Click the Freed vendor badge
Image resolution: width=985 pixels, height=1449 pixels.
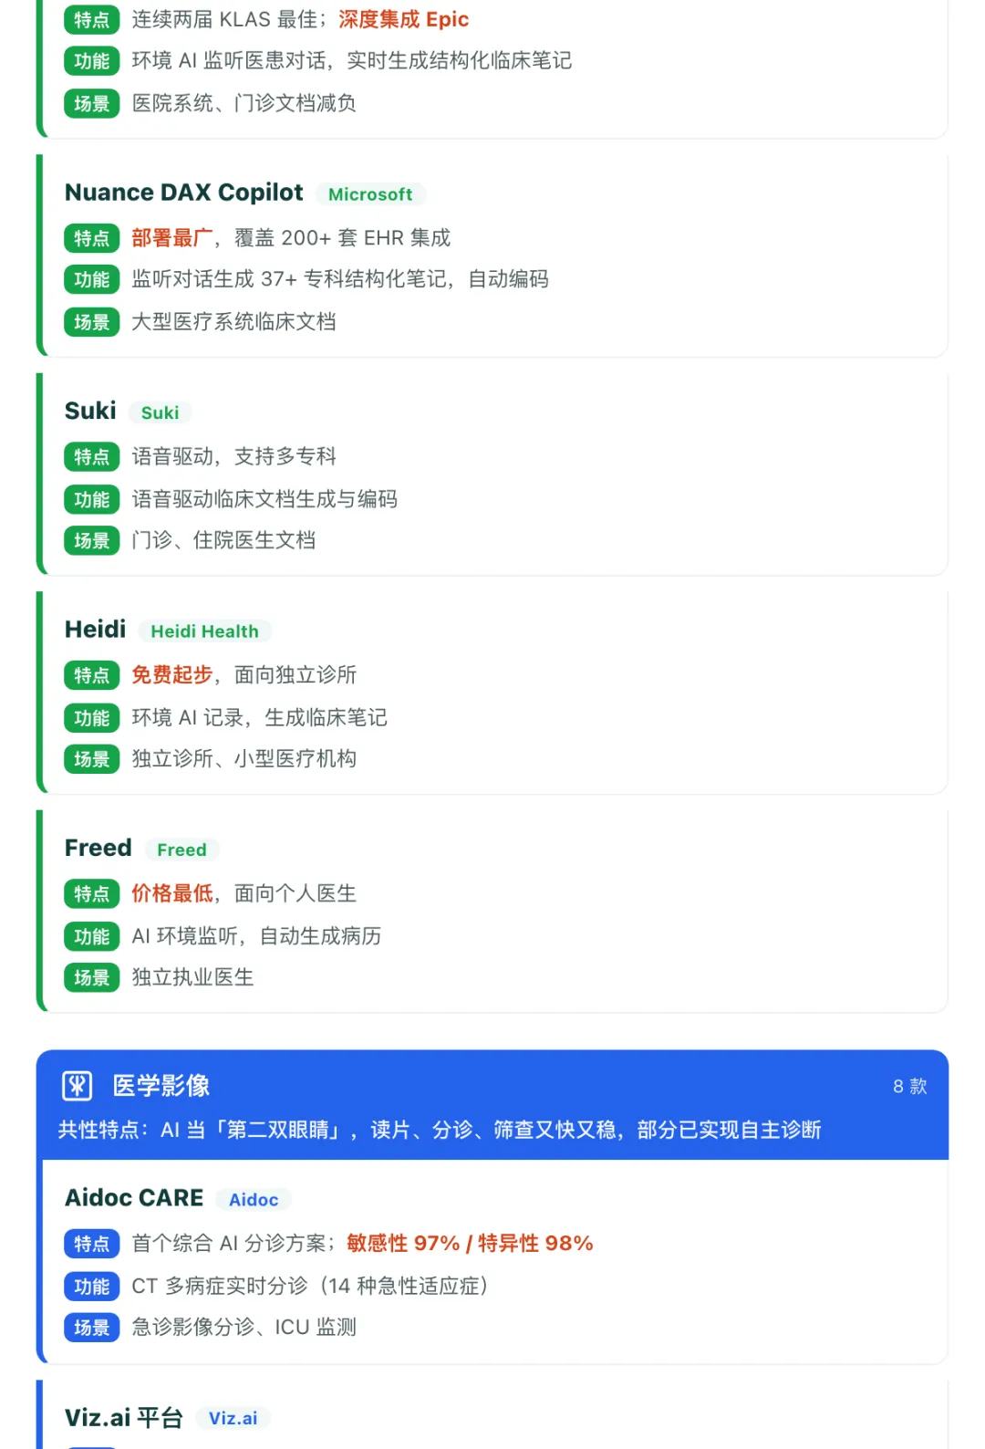click(x=181, y=850)
